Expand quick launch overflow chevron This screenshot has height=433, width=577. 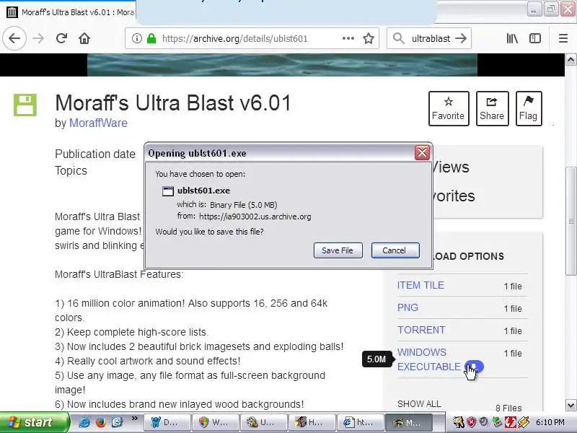[x=135, y=419]
